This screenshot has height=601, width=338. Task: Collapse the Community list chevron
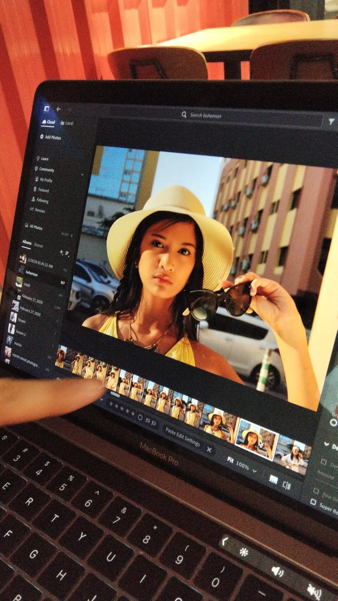tap(82, 174)
